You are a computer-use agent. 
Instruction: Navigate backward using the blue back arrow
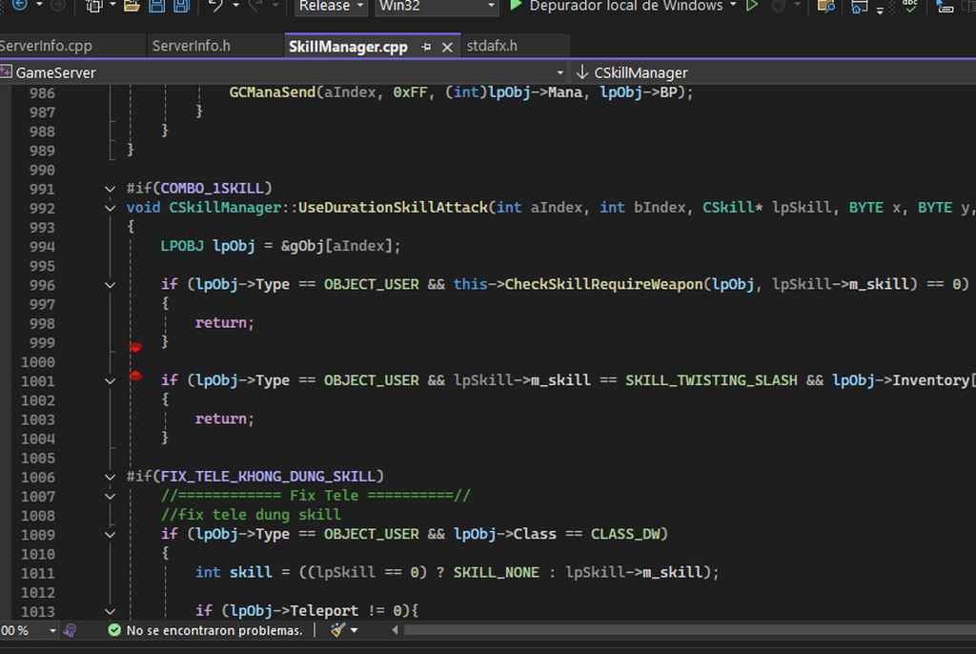(x=20, y=5)
